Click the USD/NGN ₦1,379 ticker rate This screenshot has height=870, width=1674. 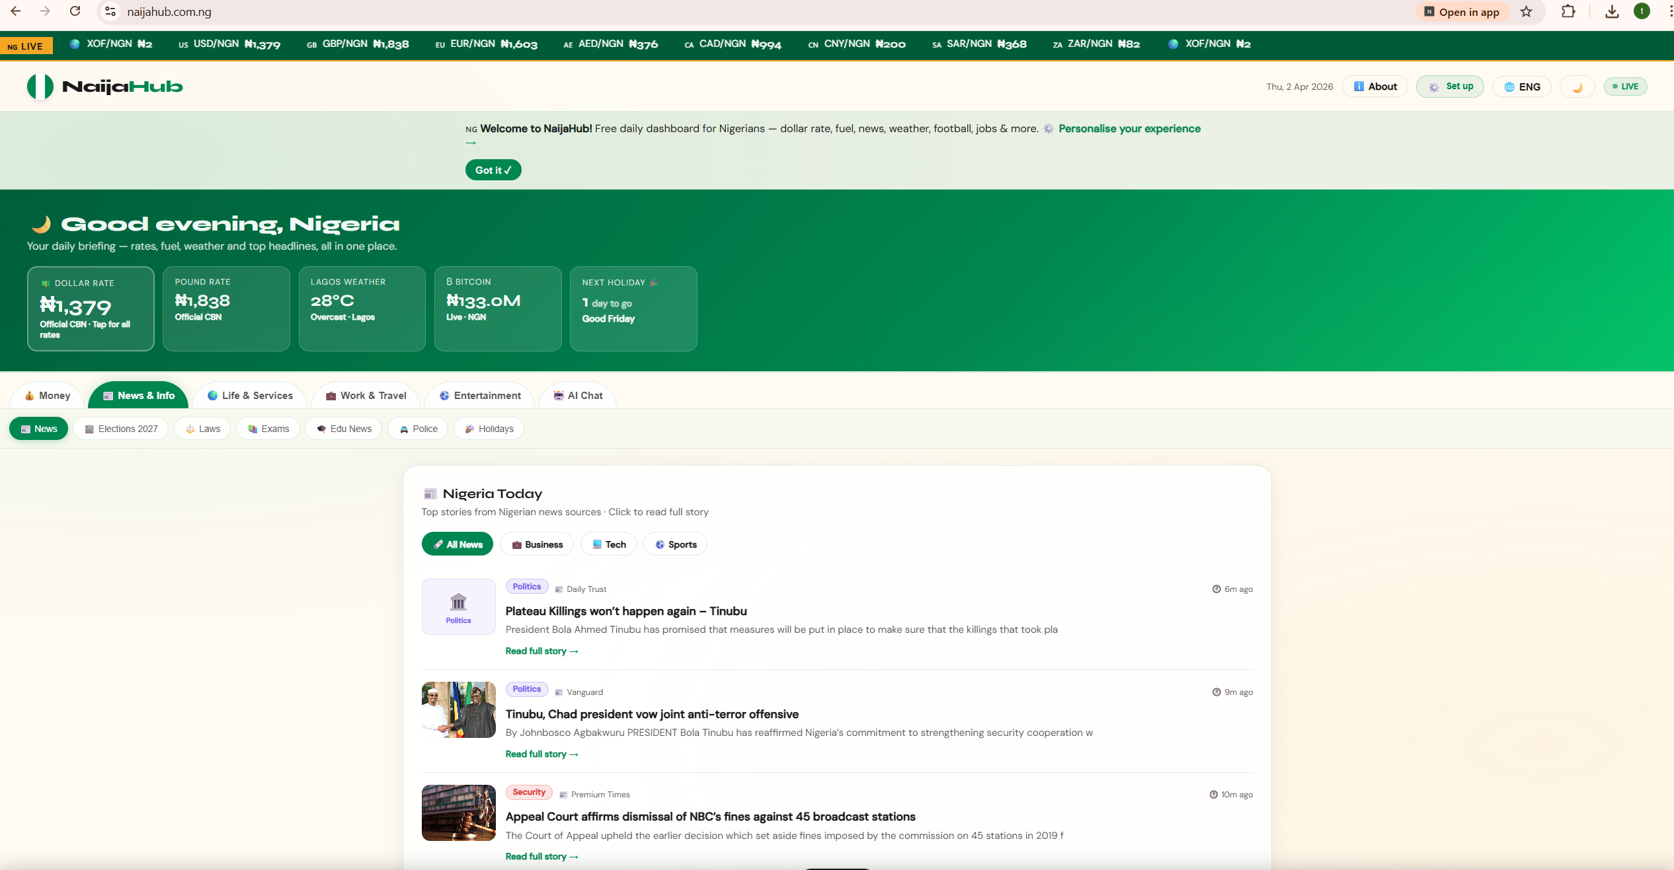(x=229, y=44)
